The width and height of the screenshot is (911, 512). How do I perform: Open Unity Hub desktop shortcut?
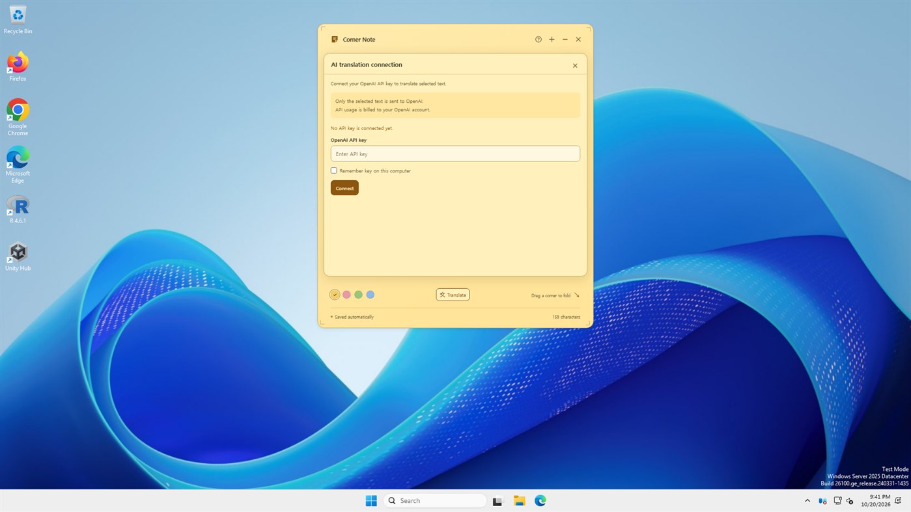click(18, 257)
